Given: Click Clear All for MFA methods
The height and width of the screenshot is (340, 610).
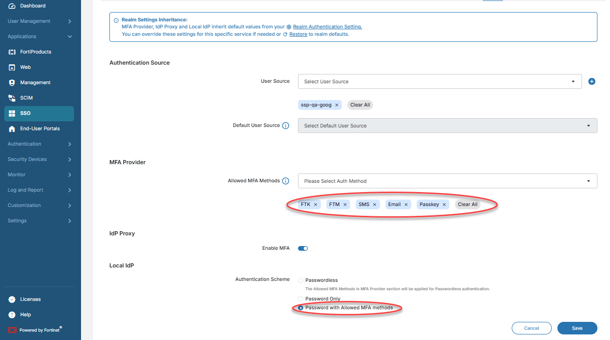Looking at the screenshot, I should [468, 205].
